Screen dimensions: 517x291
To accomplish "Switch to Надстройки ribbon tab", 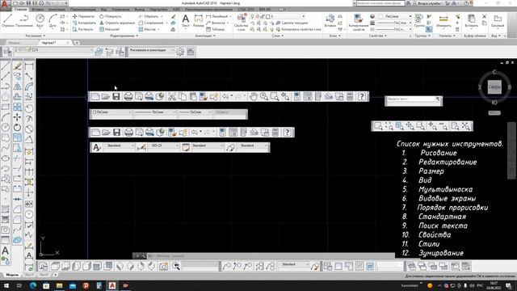I will [158, 10].
